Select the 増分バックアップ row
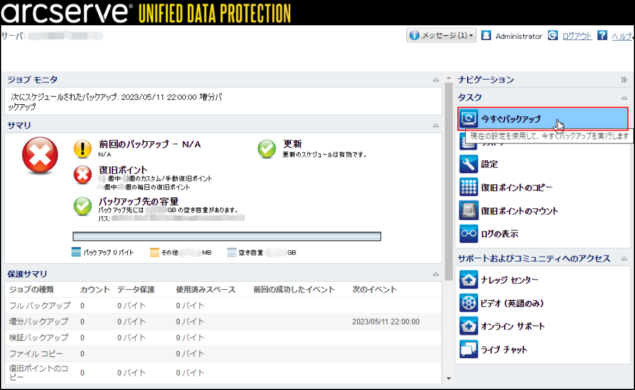Viewport: 635px width, 390px height. click(x=223, y=322)
